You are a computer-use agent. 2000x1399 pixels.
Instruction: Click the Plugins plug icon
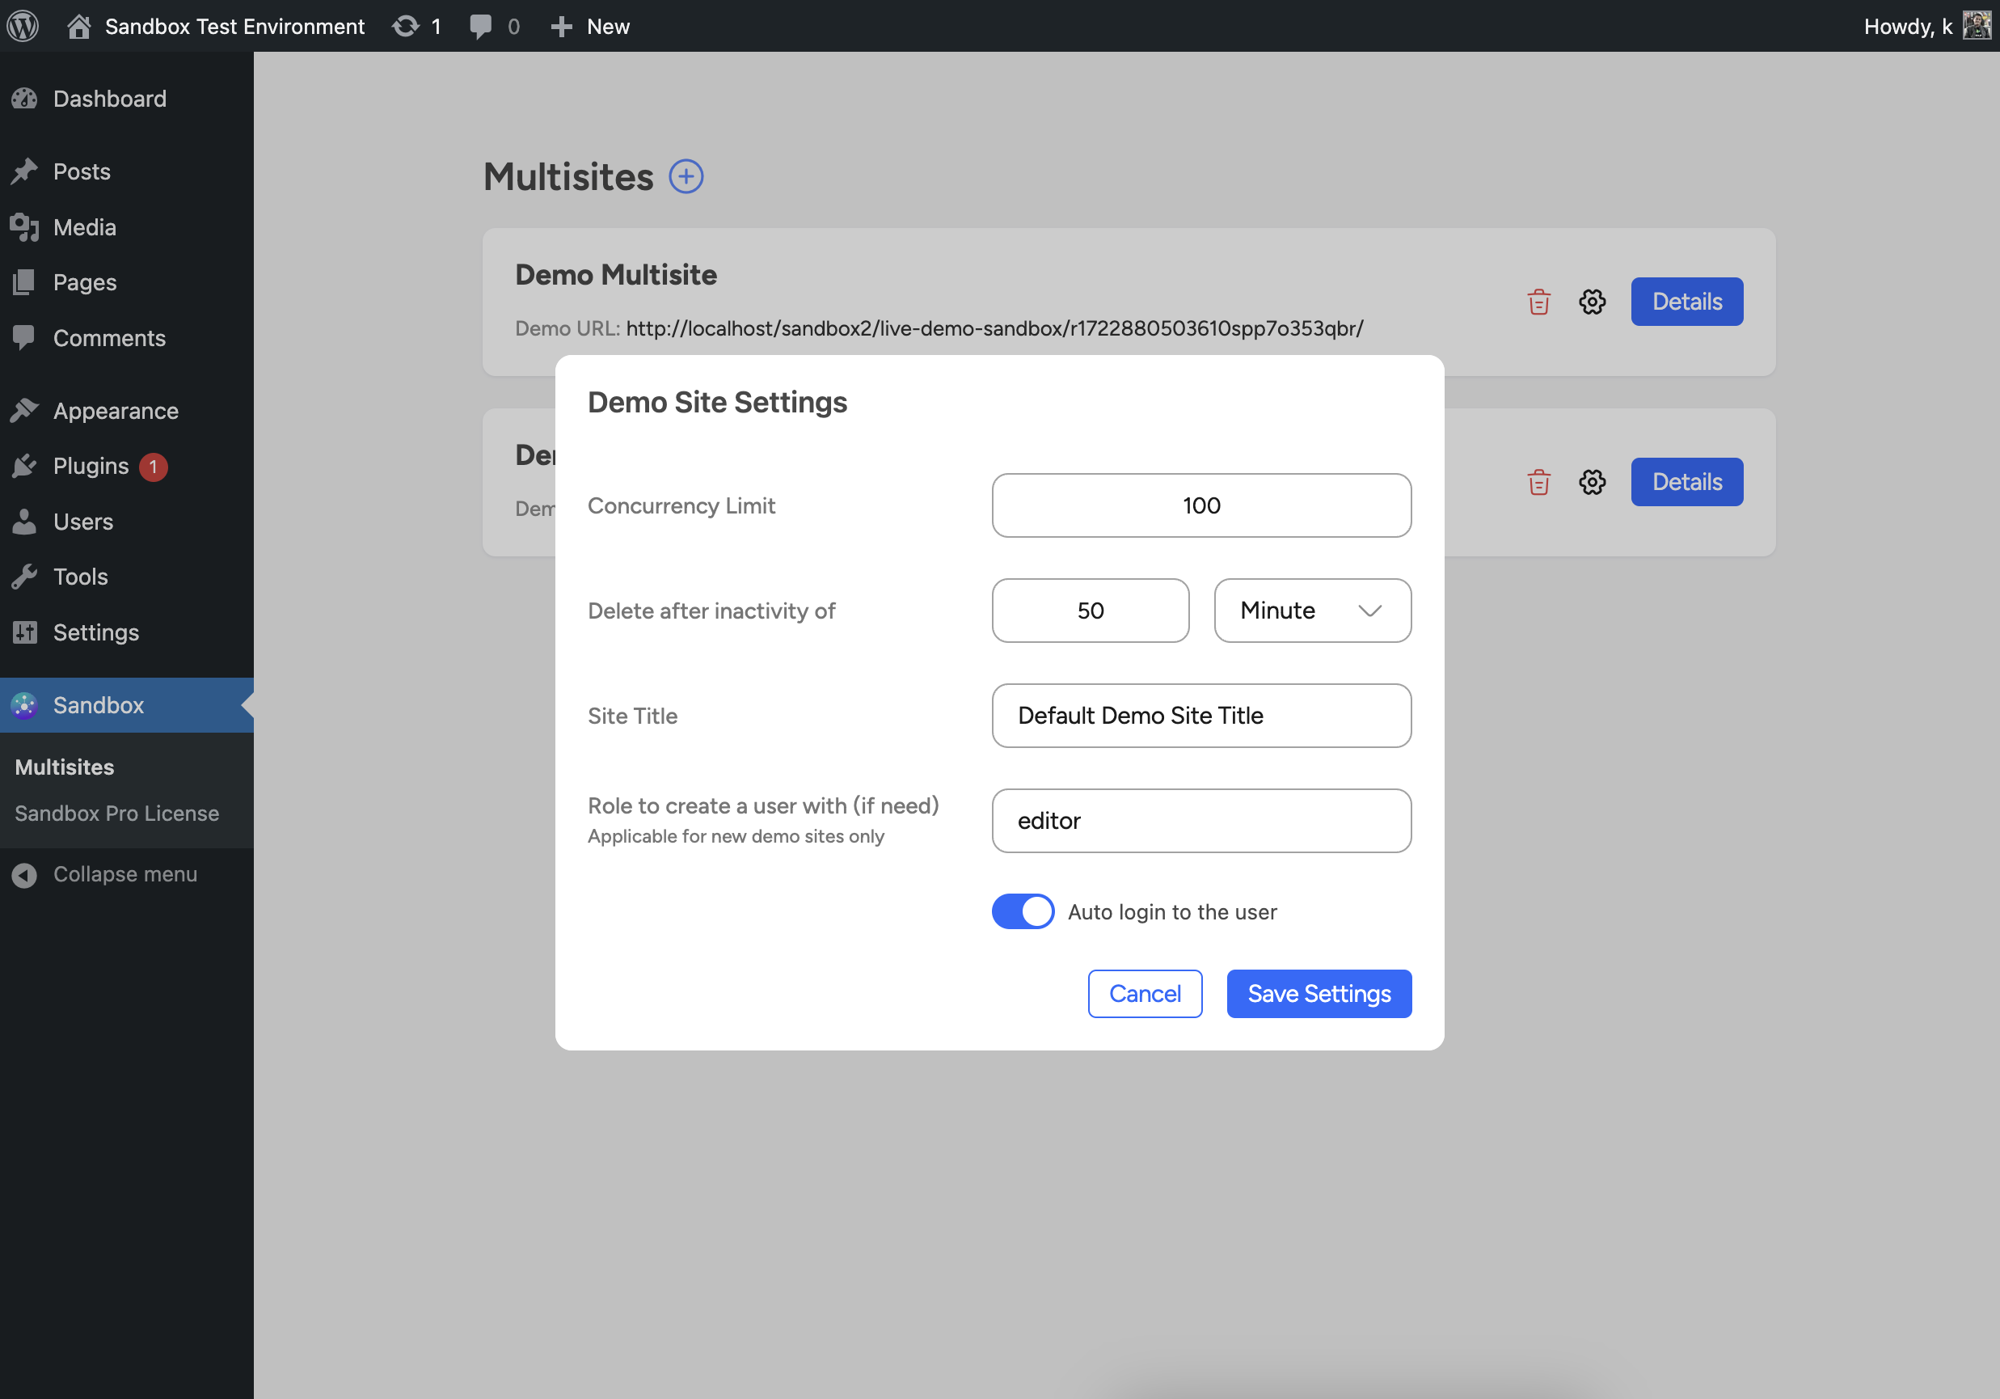pyautogui.click(x=24, y=466)
